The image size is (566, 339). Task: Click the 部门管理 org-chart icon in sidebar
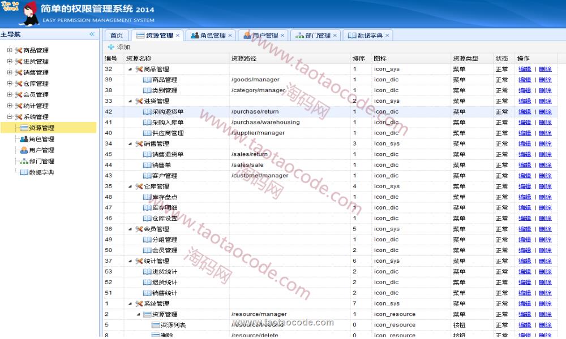pyautogui.click(x=24, y=162)
